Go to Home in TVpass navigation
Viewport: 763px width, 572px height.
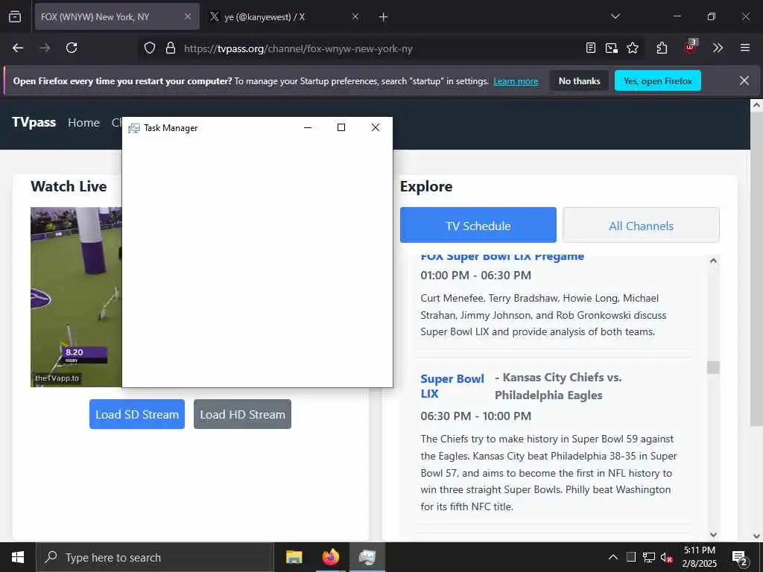[x=83, y=123]
